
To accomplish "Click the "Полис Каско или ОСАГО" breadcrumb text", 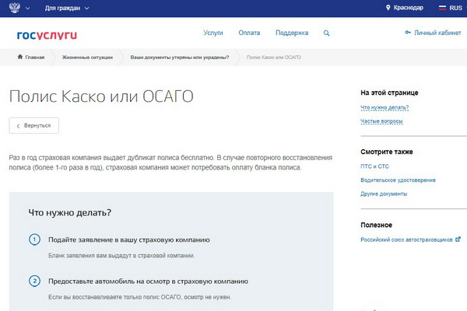I will point(274,57).
